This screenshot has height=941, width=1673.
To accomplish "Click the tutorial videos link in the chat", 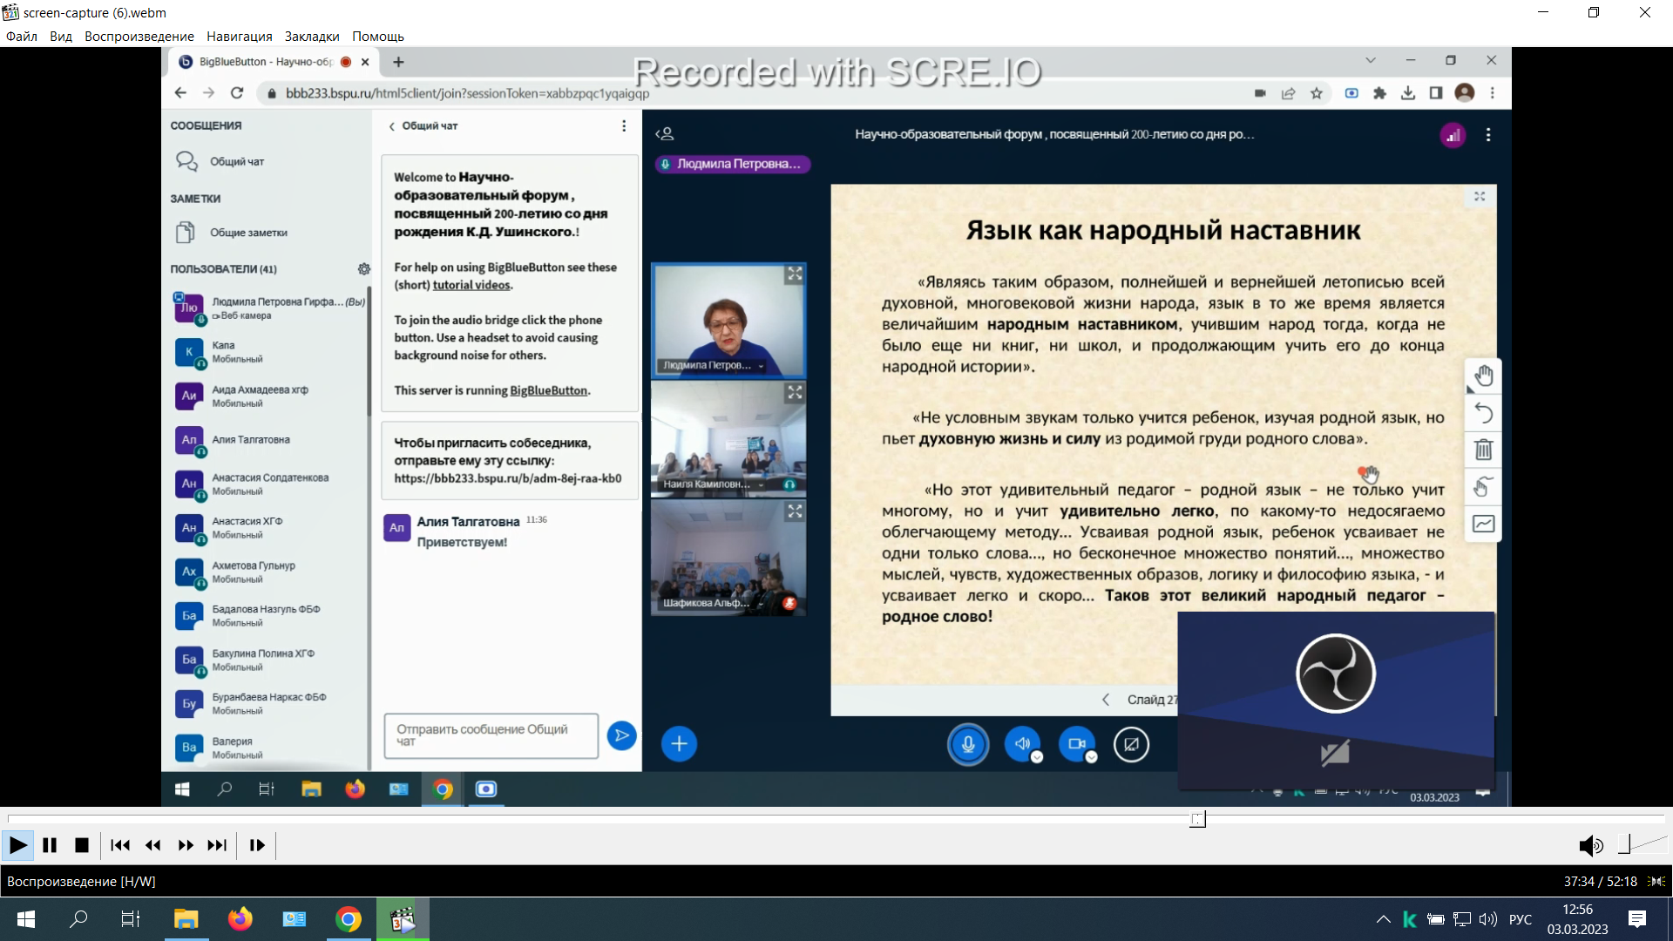I will pyautogui.click(x=471, y=285).
